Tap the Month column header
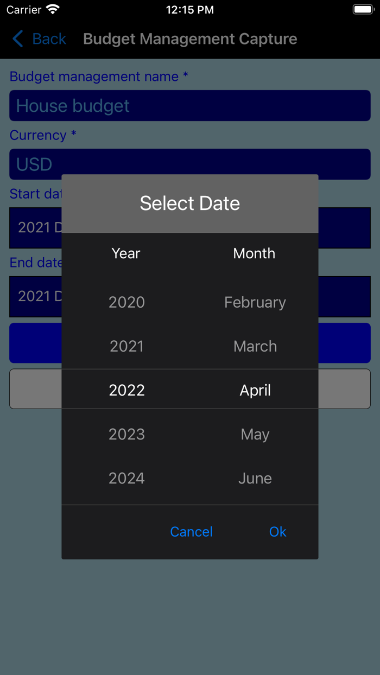The height and width of the screenshot is (675, 380). [254, 253]
